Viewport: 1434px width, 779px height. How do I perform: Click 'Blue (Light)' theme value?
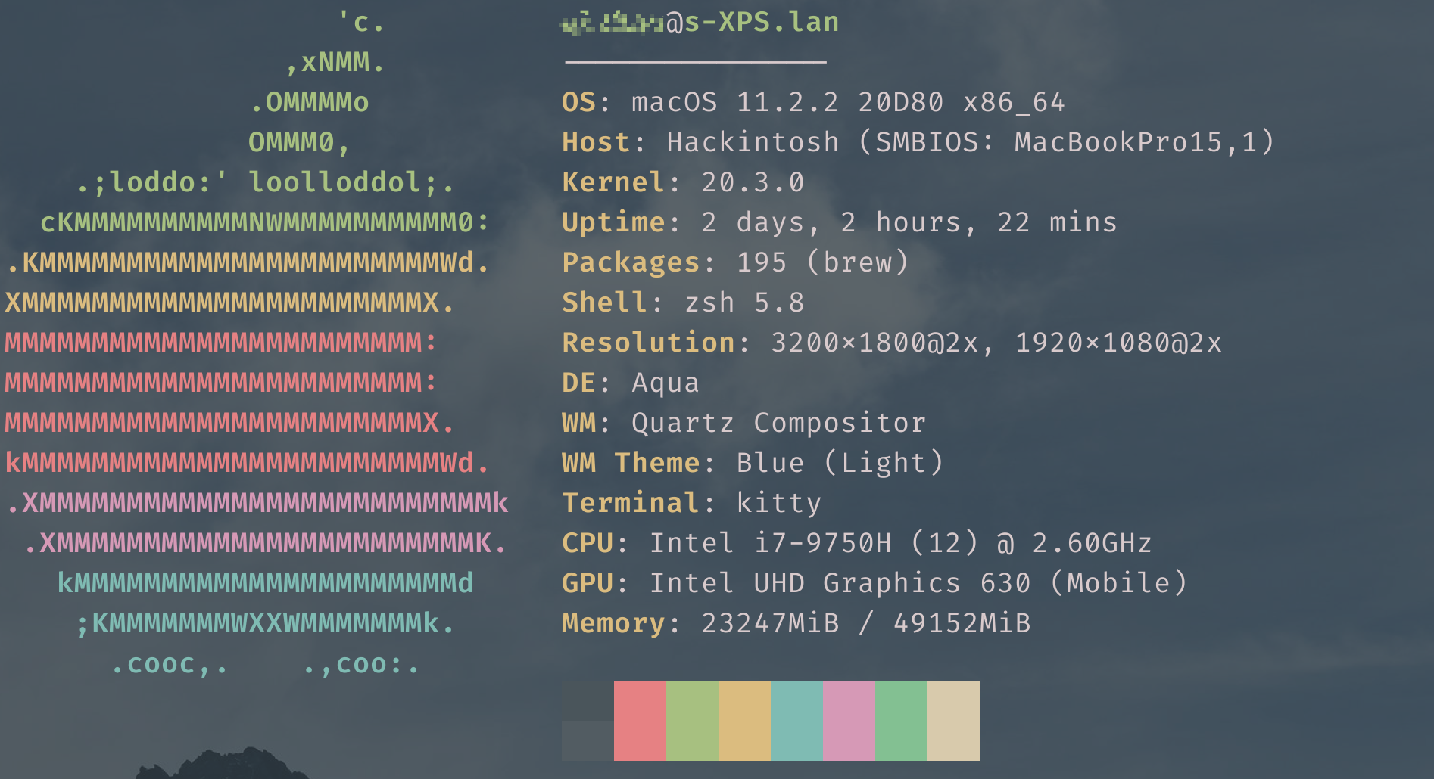coord(840,463)
